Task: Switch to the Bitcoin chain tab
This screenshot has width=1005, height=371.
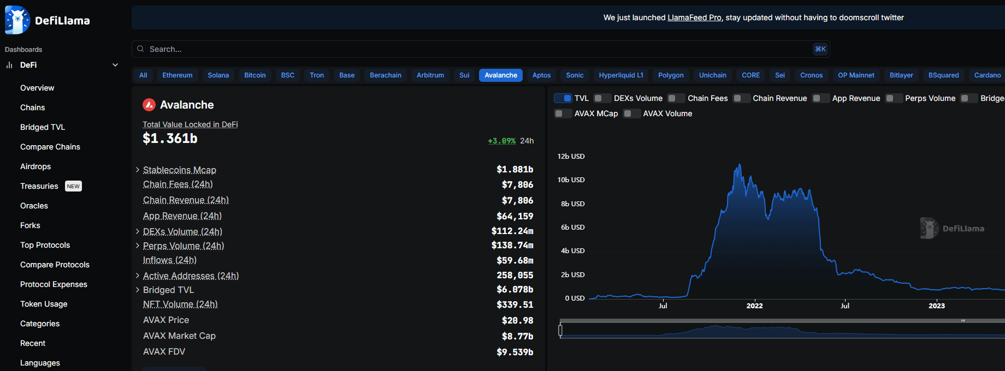Action: coord(255,75)
